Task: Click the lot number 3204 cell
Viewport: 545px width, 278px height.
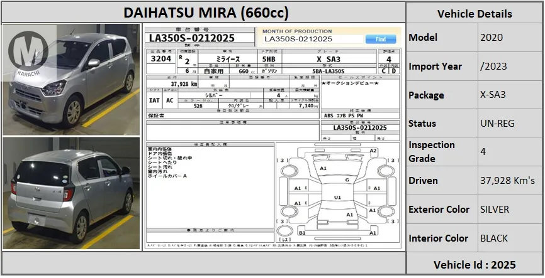Action: (161, 59)
